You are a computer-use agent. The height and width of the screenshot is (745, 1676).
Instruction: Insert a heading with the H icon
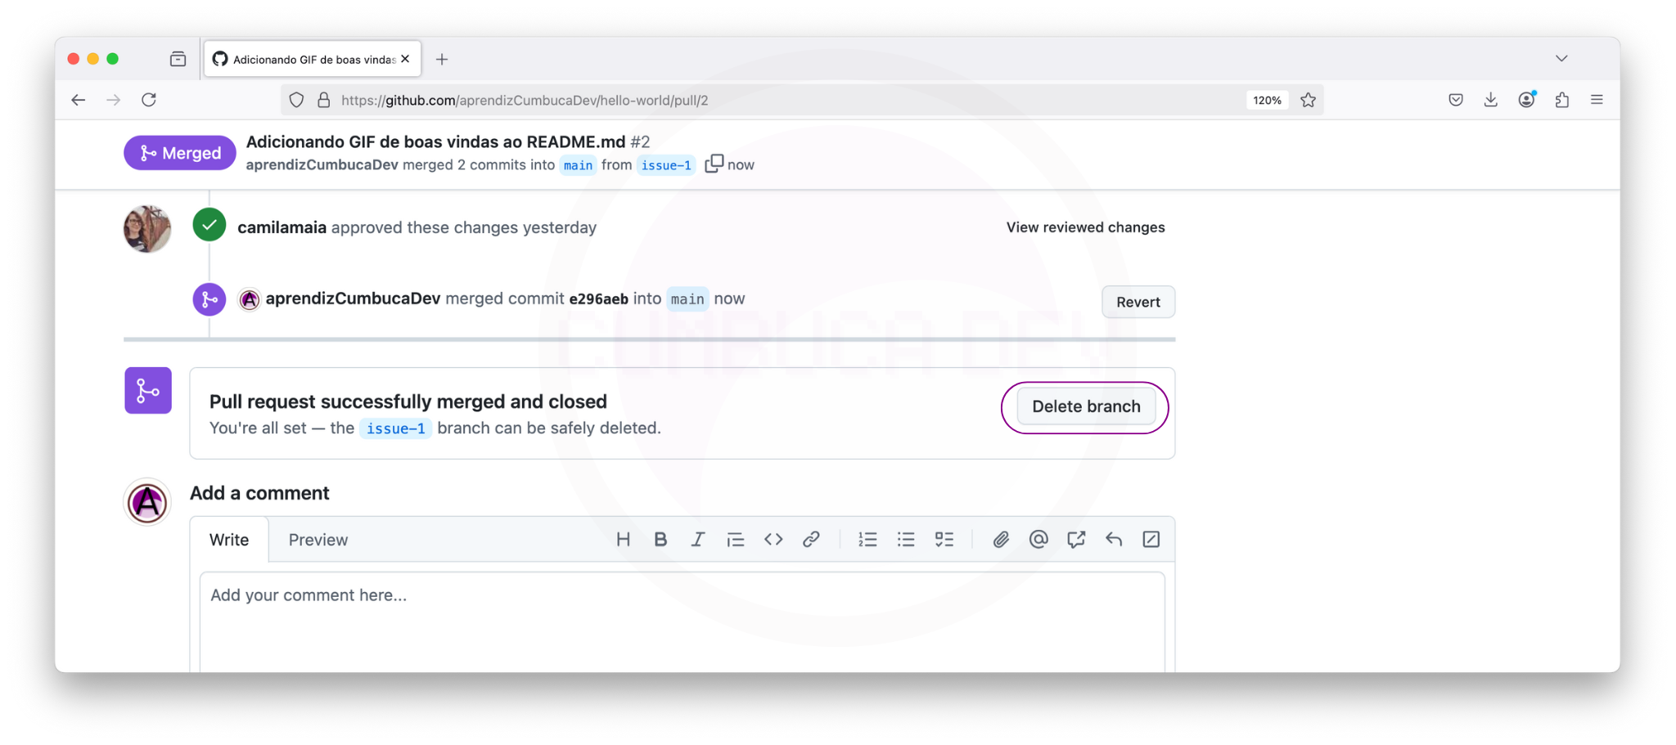(623, 540)
